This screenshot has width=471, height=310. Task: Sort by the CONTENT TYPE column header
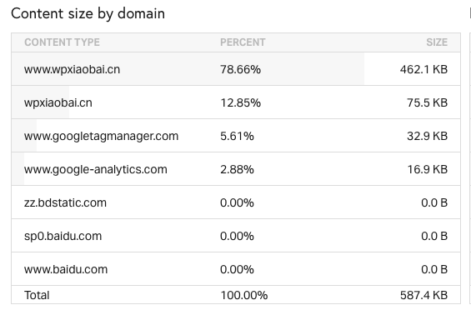tap(62, 42)
